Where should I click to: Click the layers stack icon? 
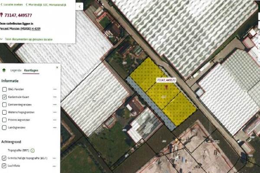4,69
